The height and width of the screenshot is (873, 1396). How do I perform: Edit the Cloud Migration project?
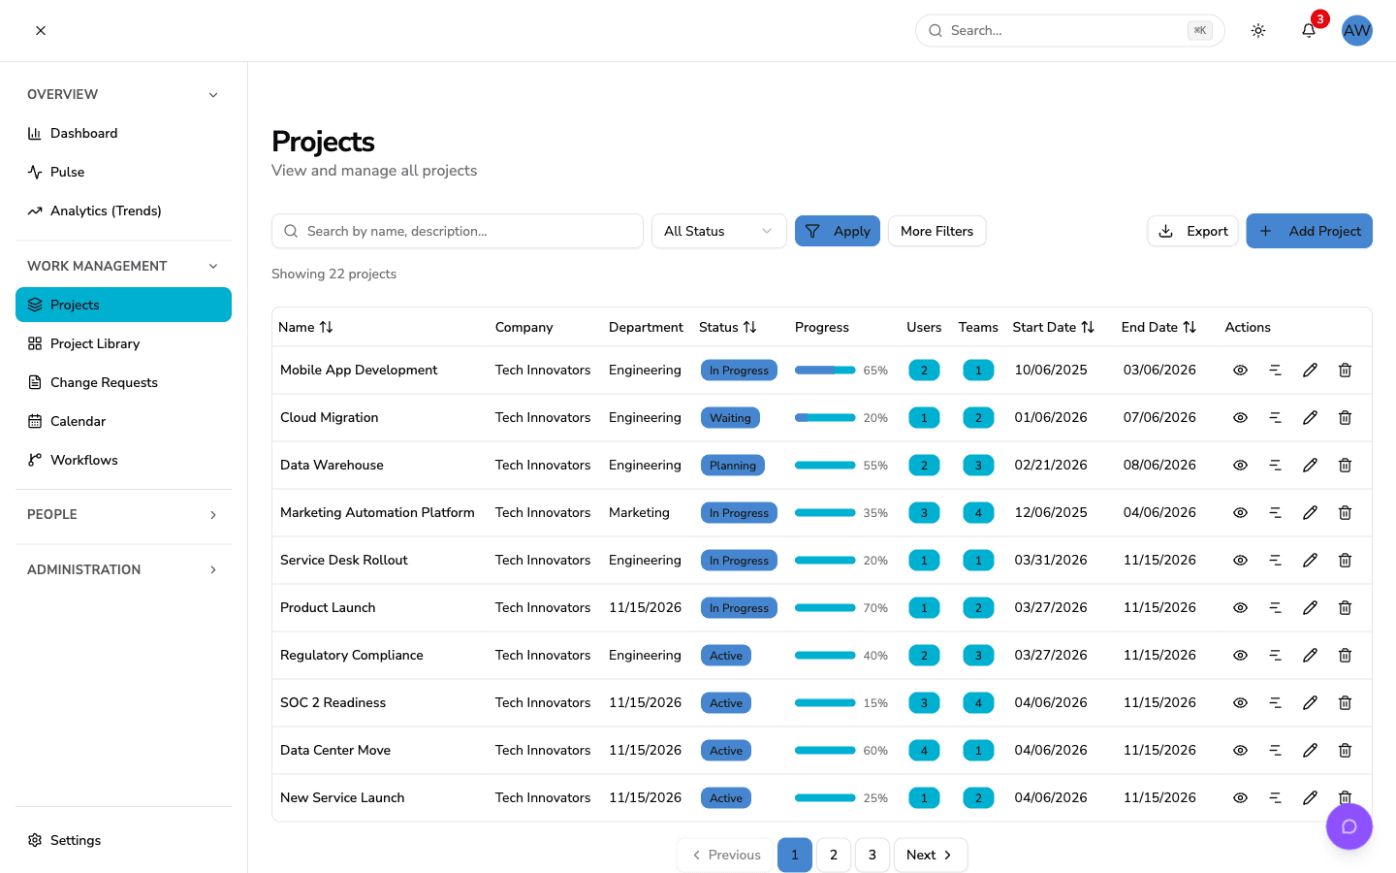click(1310, 417)
